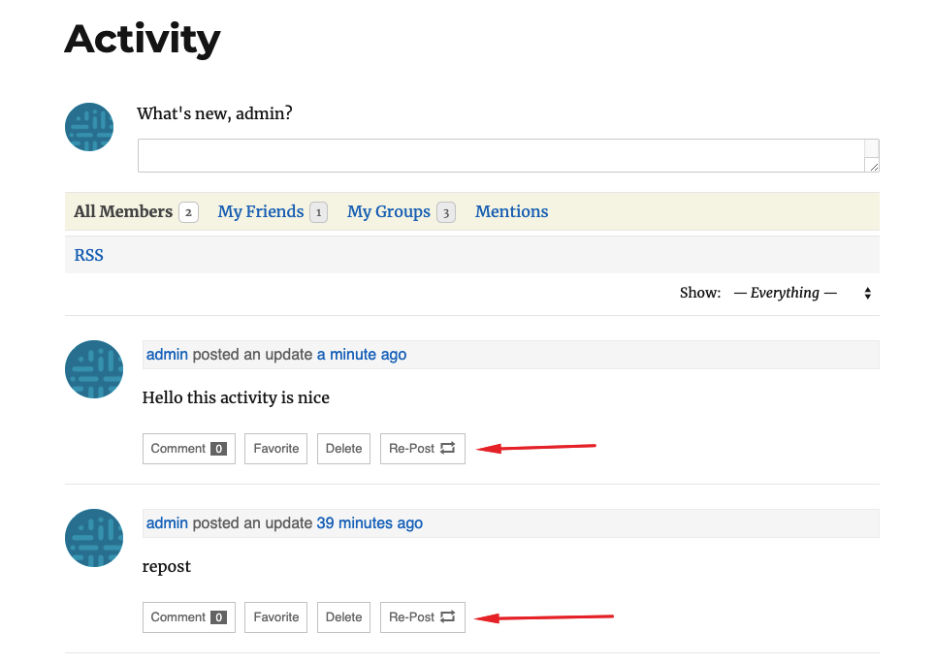933x663 pixels.
Task: Open the '39 minutes ago' timestamp link
Action: click(370, 523)
